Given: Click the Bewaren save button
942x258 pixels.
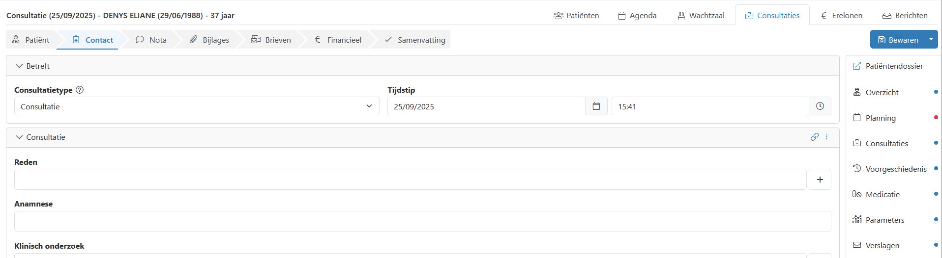Looking at the screenshot, I should pyautogui.click(x=898, y=40).
